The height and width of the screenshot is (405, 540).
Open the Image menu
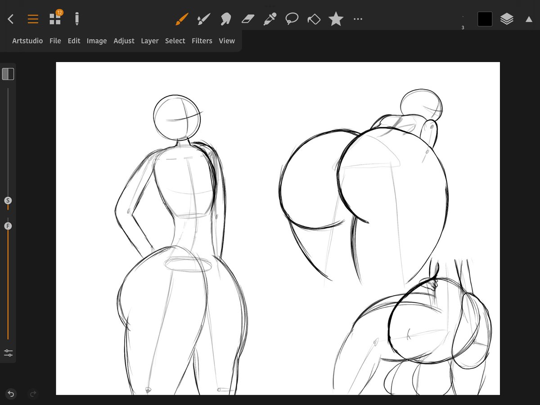click(97, 41)
